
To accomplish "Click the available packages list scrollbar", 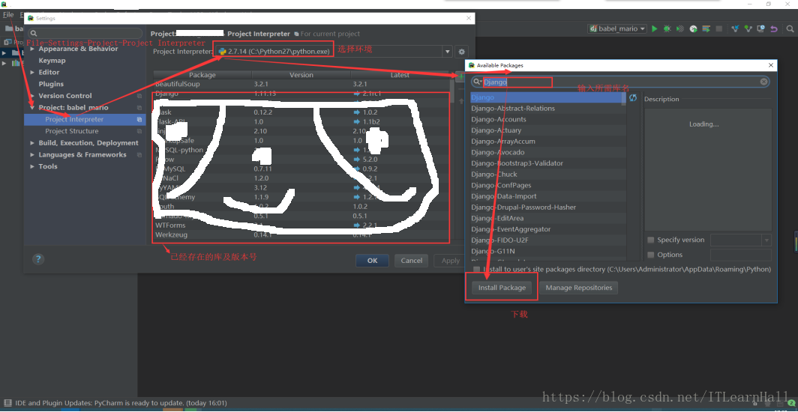I will point(624,99).
